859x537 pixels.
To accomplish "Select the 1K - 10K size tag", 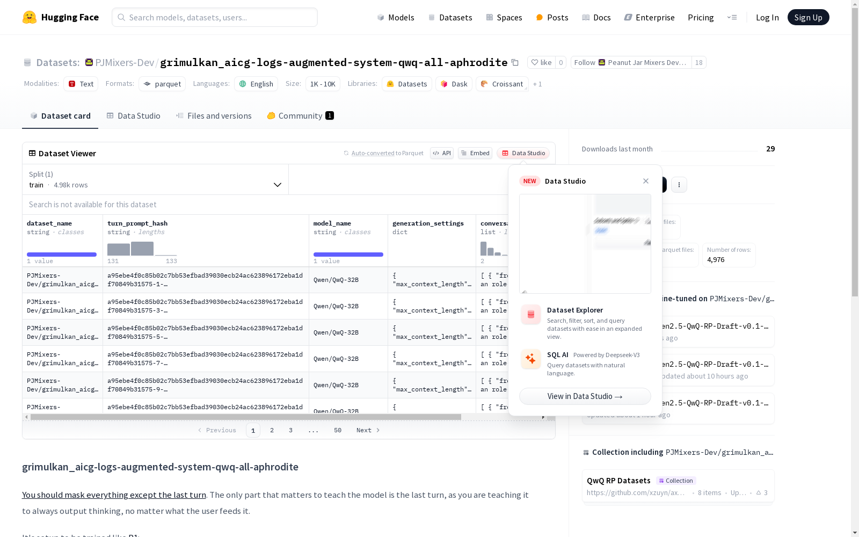I will (x=323, y=84).
